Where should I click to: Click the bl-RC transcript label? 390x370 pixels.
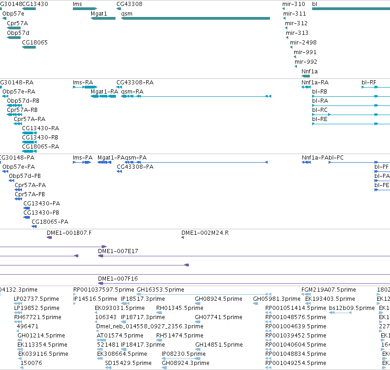319,110
